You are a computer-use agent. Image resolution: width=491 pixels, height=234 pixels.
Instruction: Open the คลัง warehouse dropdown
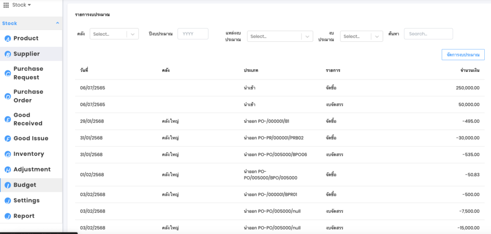(x=114, y=34)
